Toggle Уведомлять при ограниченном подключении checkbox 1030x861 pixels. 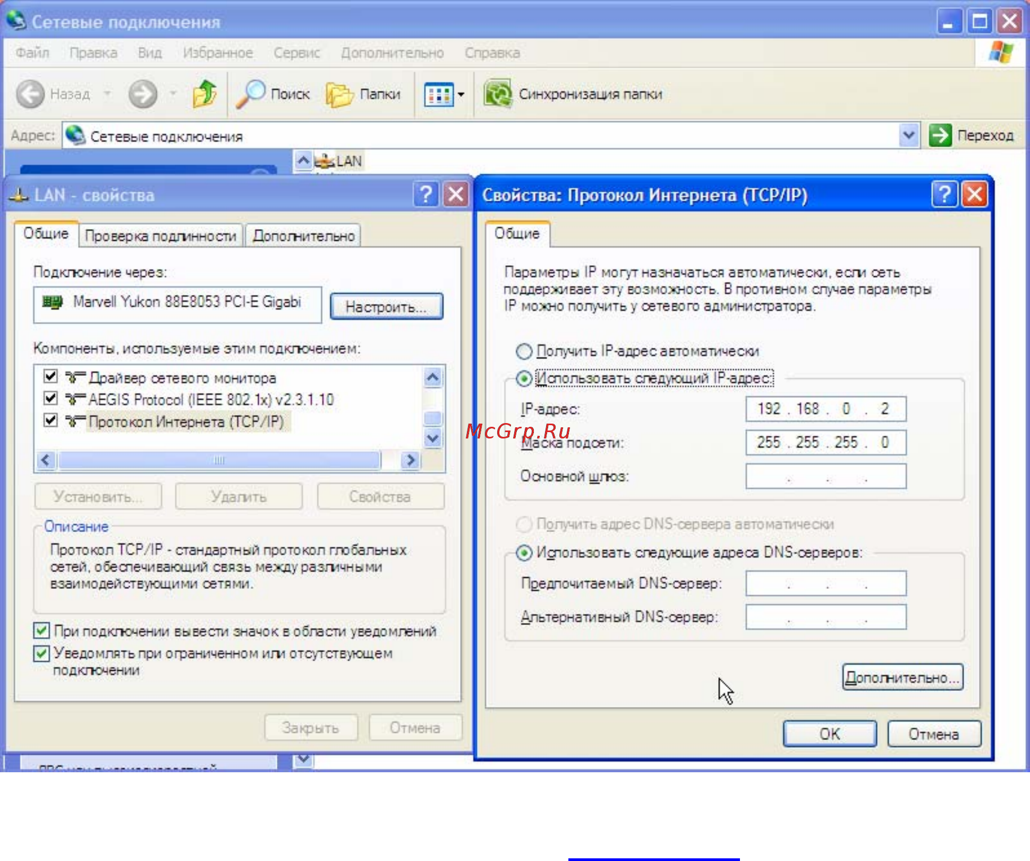[41, 653]
